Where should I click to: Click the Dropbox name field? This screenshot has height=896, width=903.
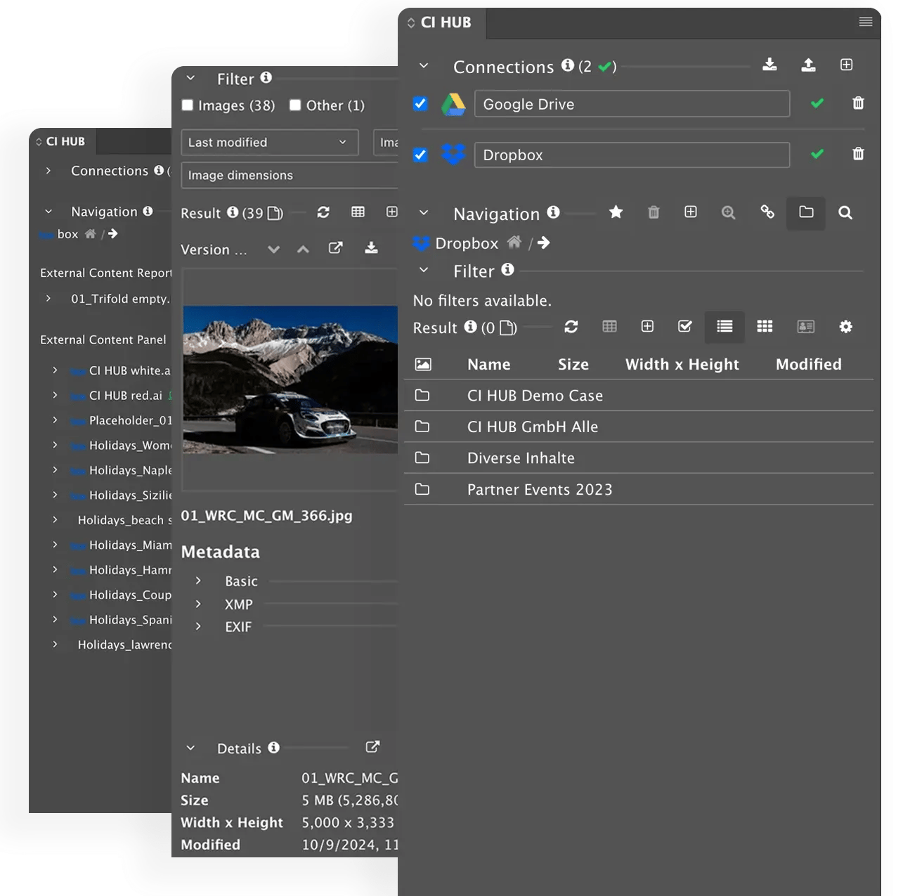(632, 155)
